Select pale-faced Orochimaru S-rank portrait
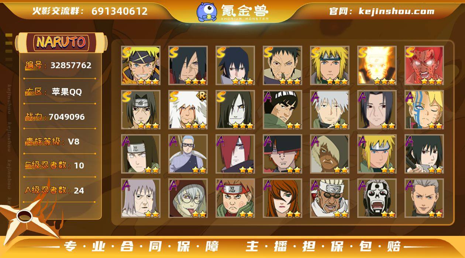Viewport: 465px width, 258px height. [235, 110]
